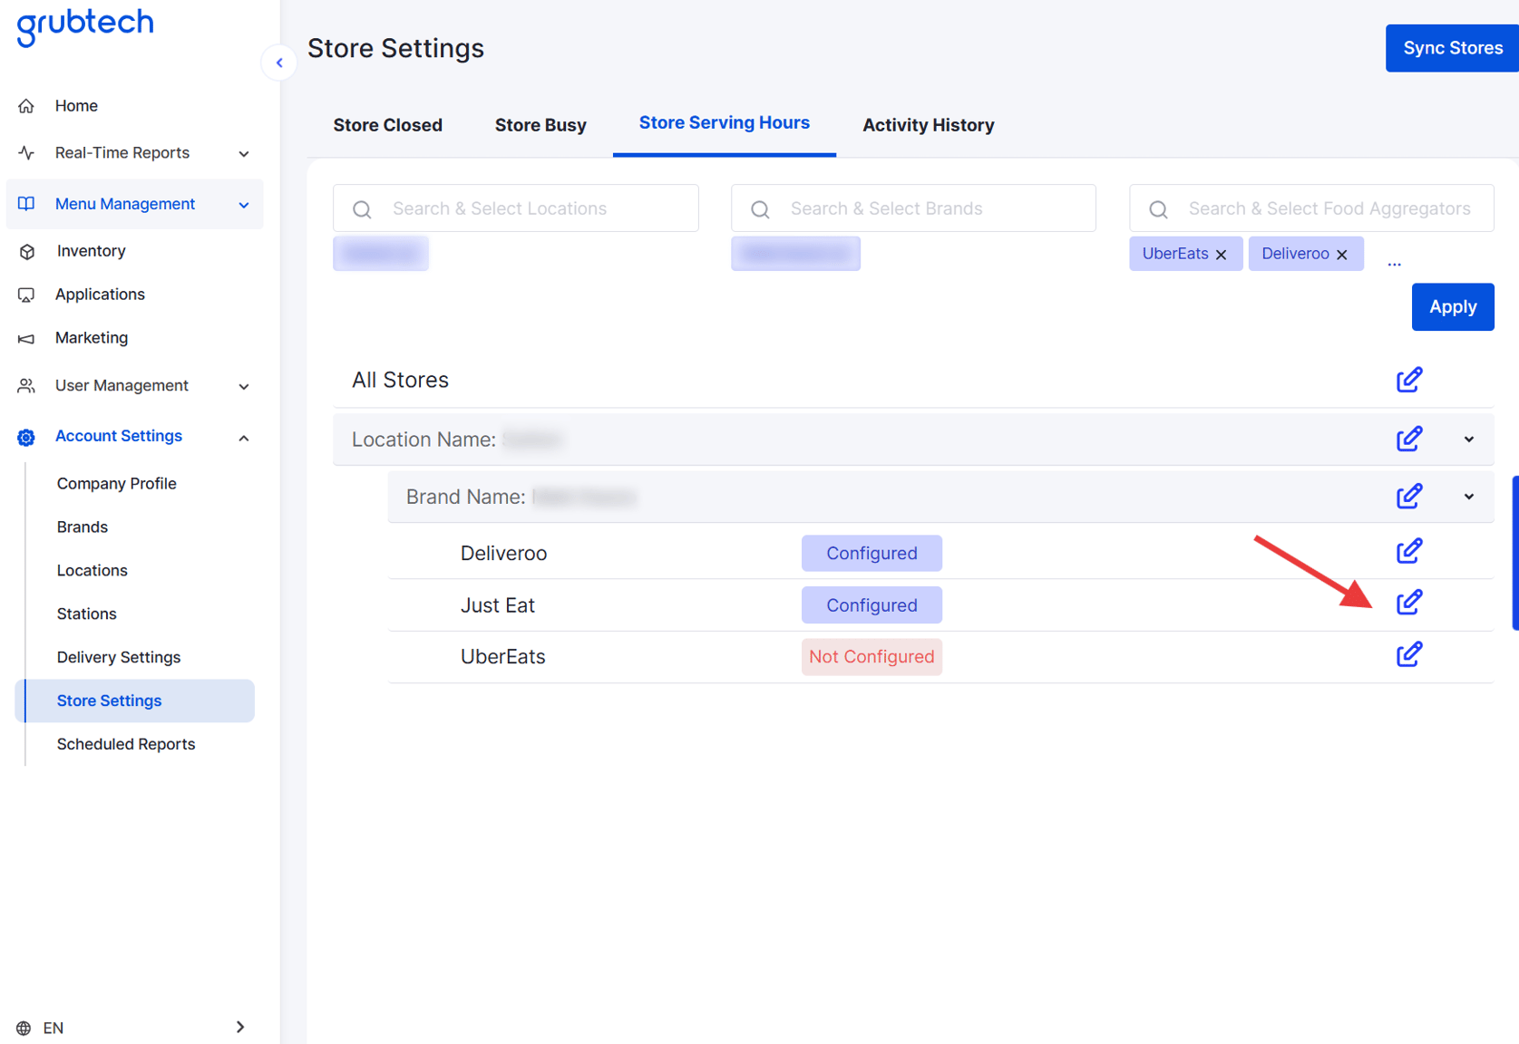Click the Search & Select Brands field
Viewport: 1519px width, 1044px height.
pyautogui.click(x=912, y=208)
